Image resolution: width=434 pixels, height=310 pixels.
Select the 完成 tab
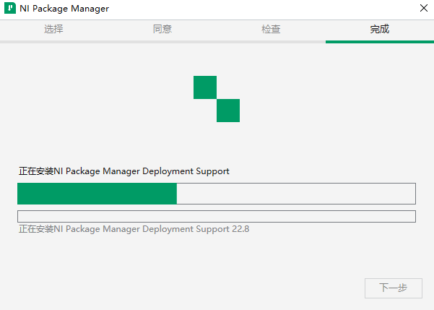pyautogui.click(x=379, y=30)
